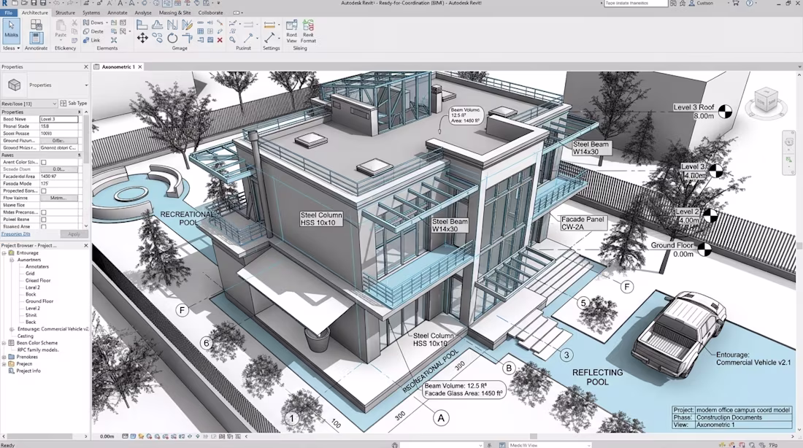The height and width of the screenshot is (448, 803).
Task: Collapse the Aunortners tree node
Action: coord(11,260)
